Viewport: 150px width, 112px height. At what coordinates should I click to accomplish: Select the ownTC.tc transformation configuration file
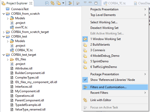pos(21,27)
